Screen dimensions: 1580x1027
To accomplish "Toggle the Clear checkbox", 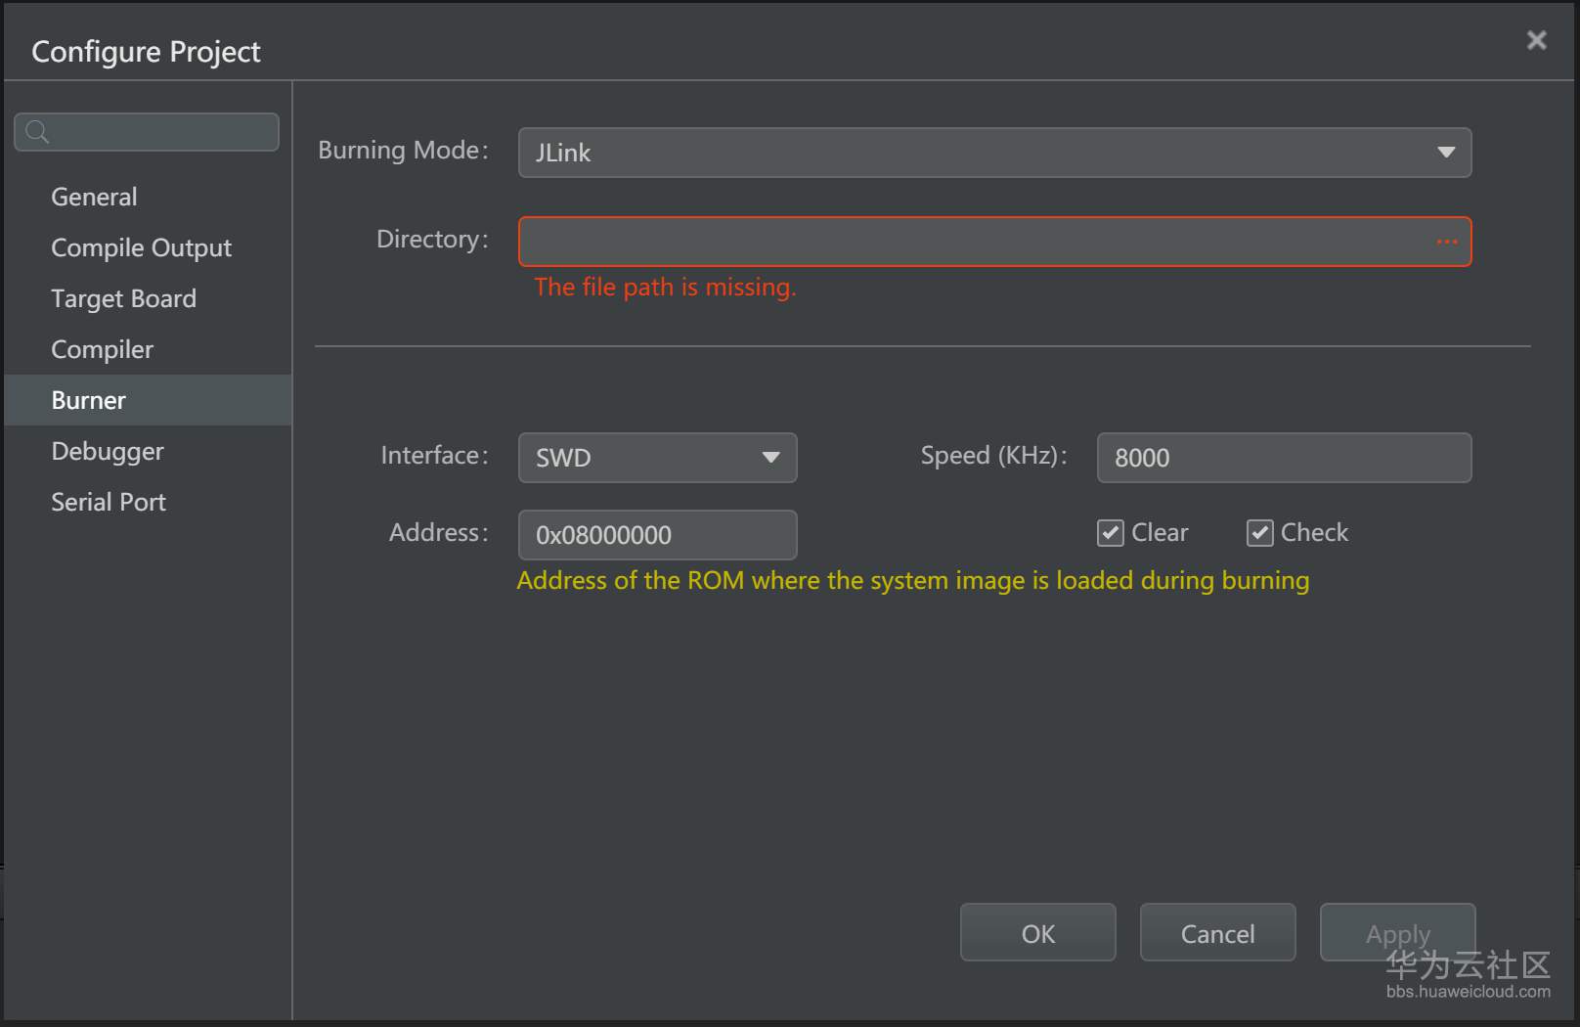I will pyautogui.click(x=1110, y=533).
